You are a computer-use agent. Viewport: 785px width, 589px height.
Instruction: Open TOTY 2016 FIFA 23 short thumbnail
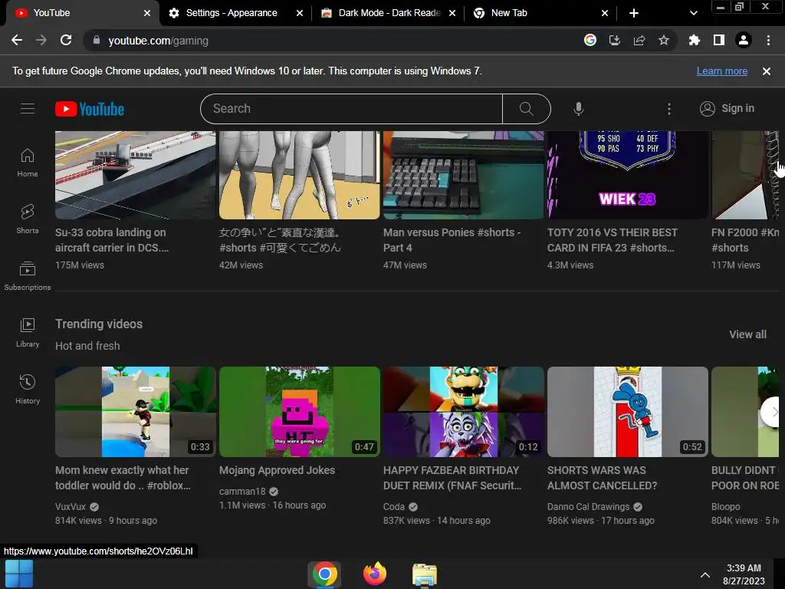click(x=627, y=175)
